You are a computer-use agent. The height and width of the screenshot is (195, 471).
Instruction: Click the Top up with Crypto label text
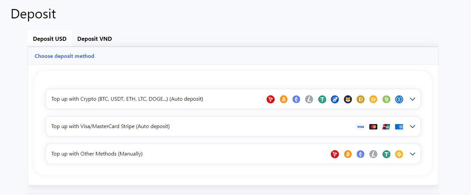tap(127, 99)
